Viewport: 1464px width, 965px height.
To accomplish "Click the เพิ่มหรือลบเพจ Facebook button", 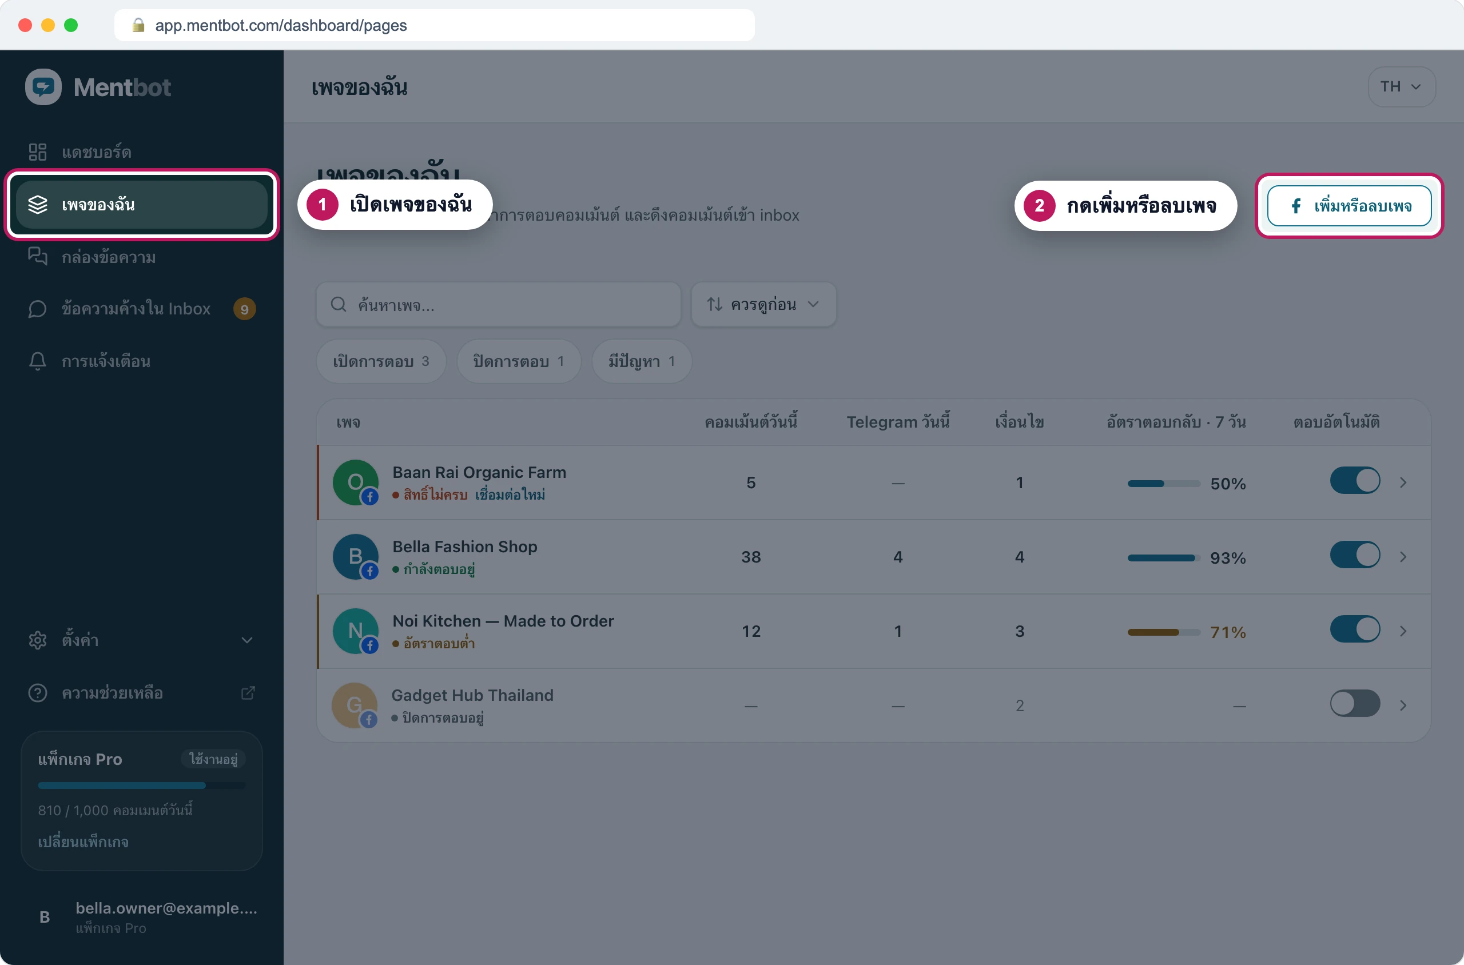I will (x=1349, y=206).
